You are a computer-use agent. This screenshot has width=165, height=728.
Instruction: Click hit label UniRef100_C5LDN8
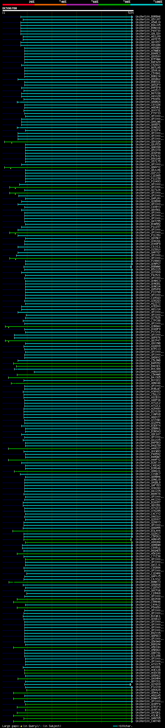pyautogui.click(x=148, y=361)
